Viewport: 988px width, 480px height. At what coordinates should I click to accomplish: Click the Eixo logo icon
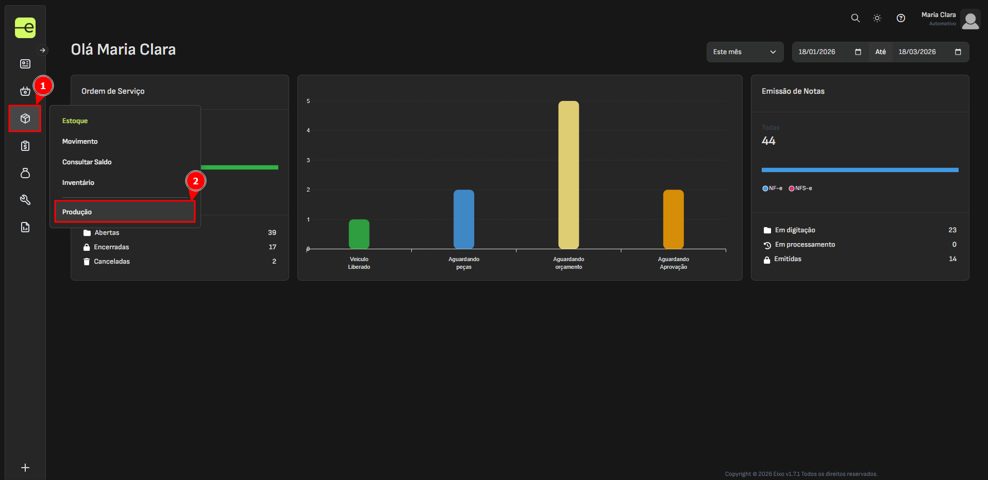[25, 28]
